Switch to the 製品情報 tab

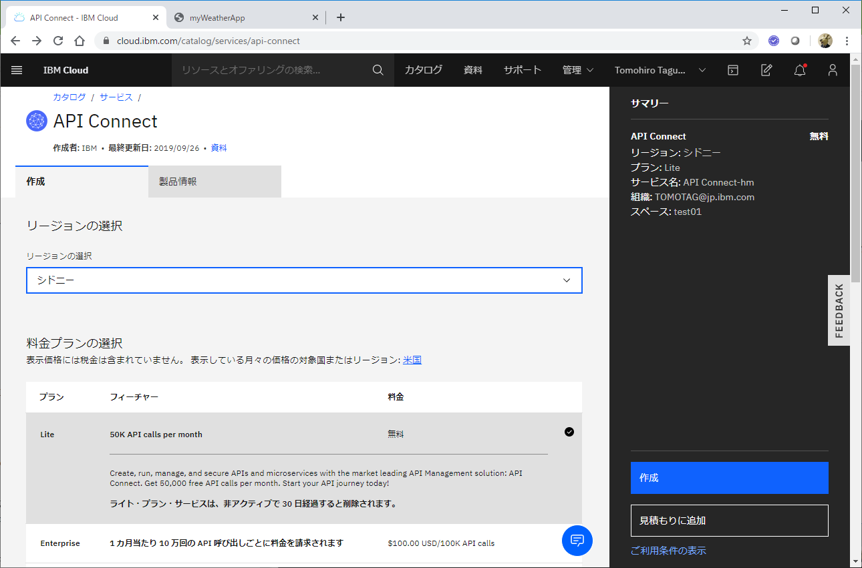tap(214, 182)
